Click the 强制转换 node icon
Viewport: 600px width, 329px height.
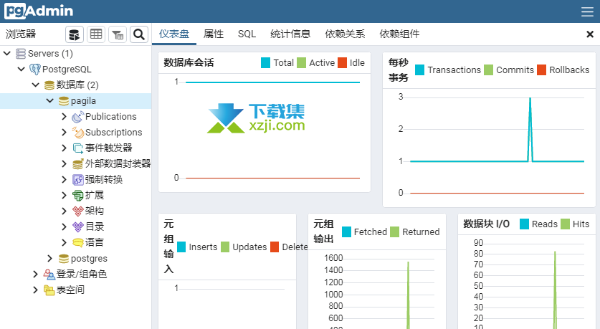point(77,179)
